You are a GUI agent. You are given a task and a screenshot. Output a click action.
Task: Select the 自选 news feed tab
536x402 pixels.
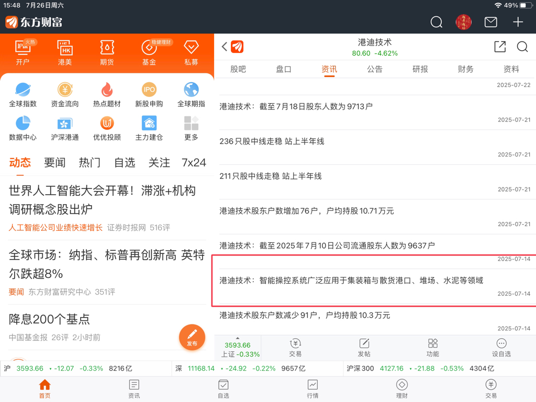[x=125, y=162]
